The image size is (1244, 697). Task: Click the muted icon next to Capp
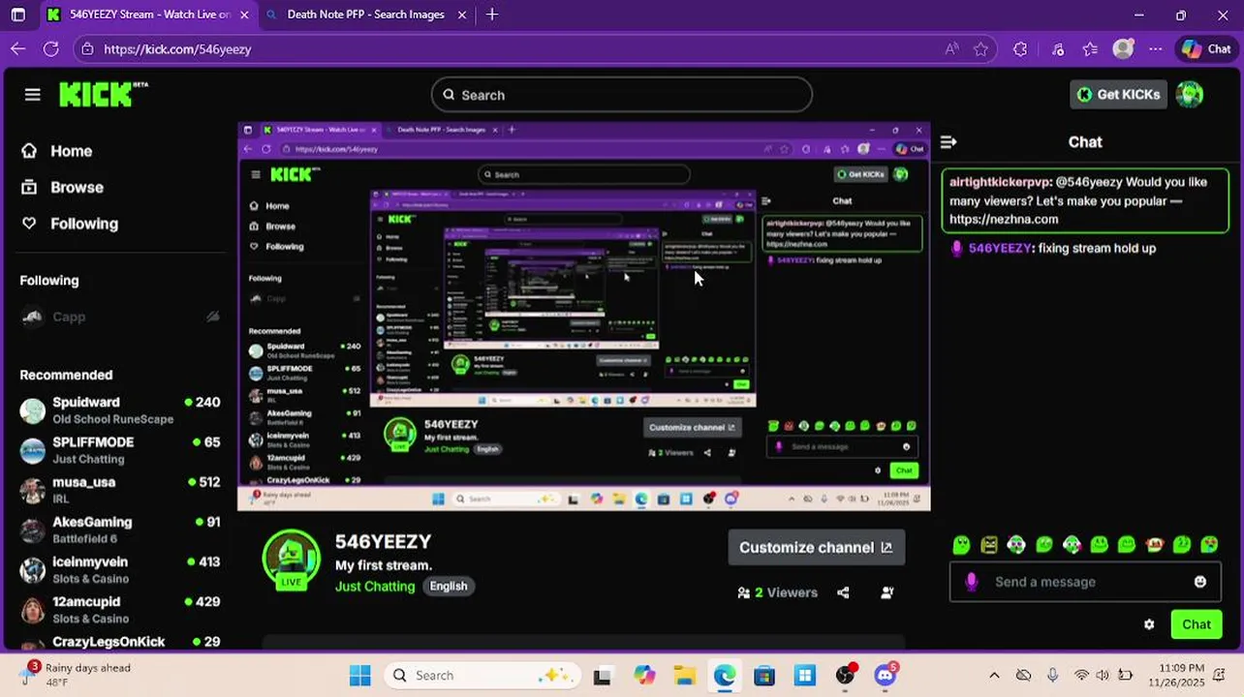click(213, 317)
